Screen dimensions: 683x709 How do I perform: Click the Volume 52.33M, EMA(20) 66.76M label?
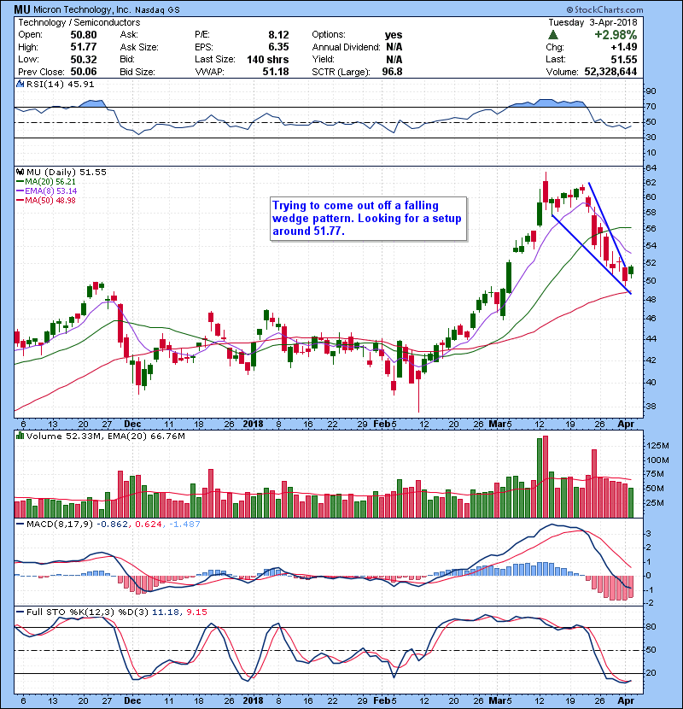click(x=106, y=437)
